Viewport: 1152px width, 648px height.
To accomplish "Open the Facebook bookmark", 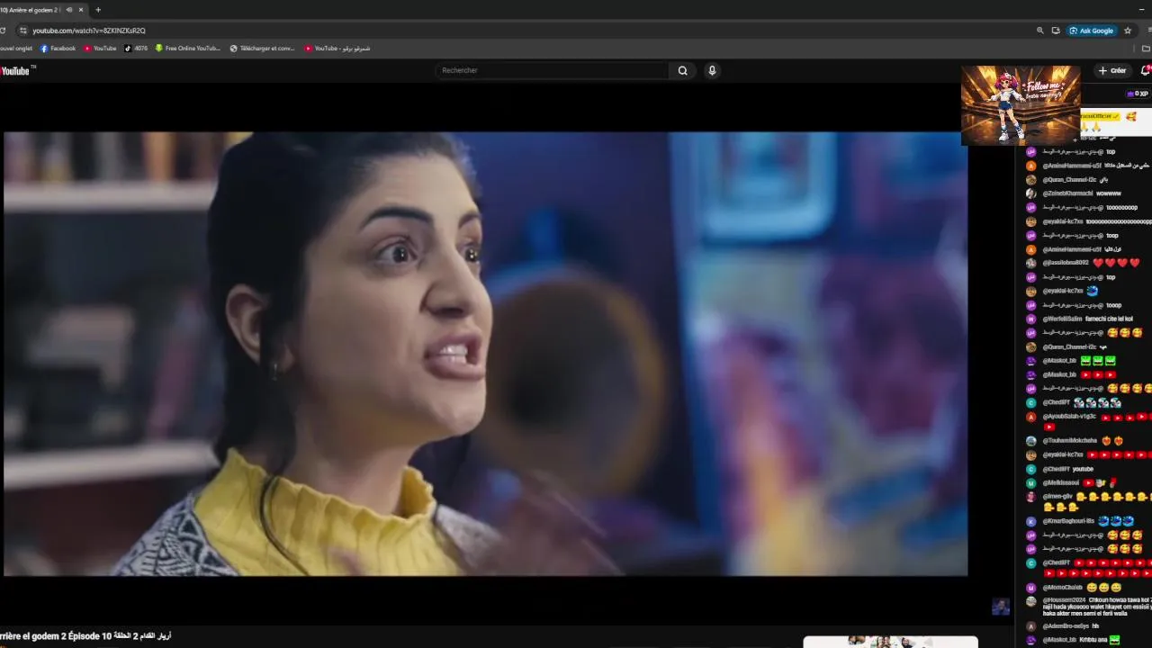I will point(58,49).
